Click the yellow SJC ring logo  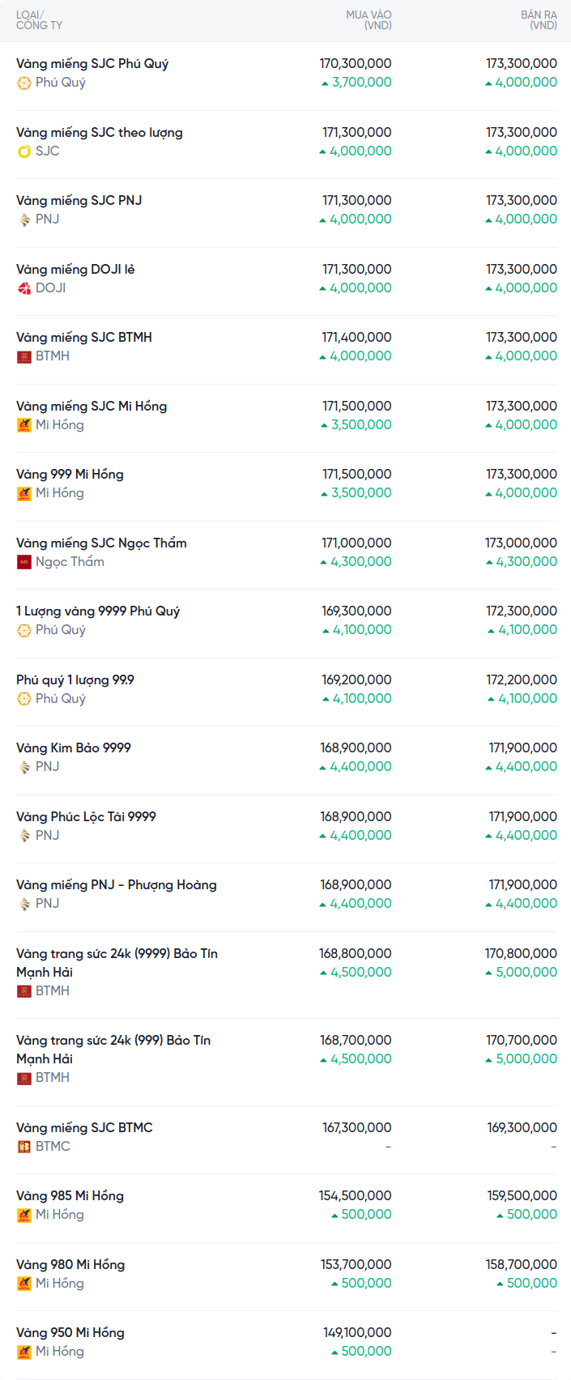(24, 151)
